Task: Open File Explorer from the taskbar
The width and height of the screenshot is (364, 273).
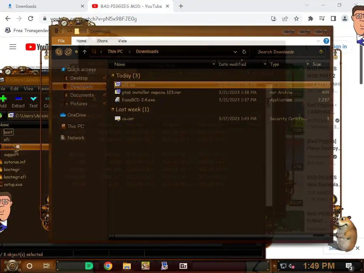Action: point(127,266)
